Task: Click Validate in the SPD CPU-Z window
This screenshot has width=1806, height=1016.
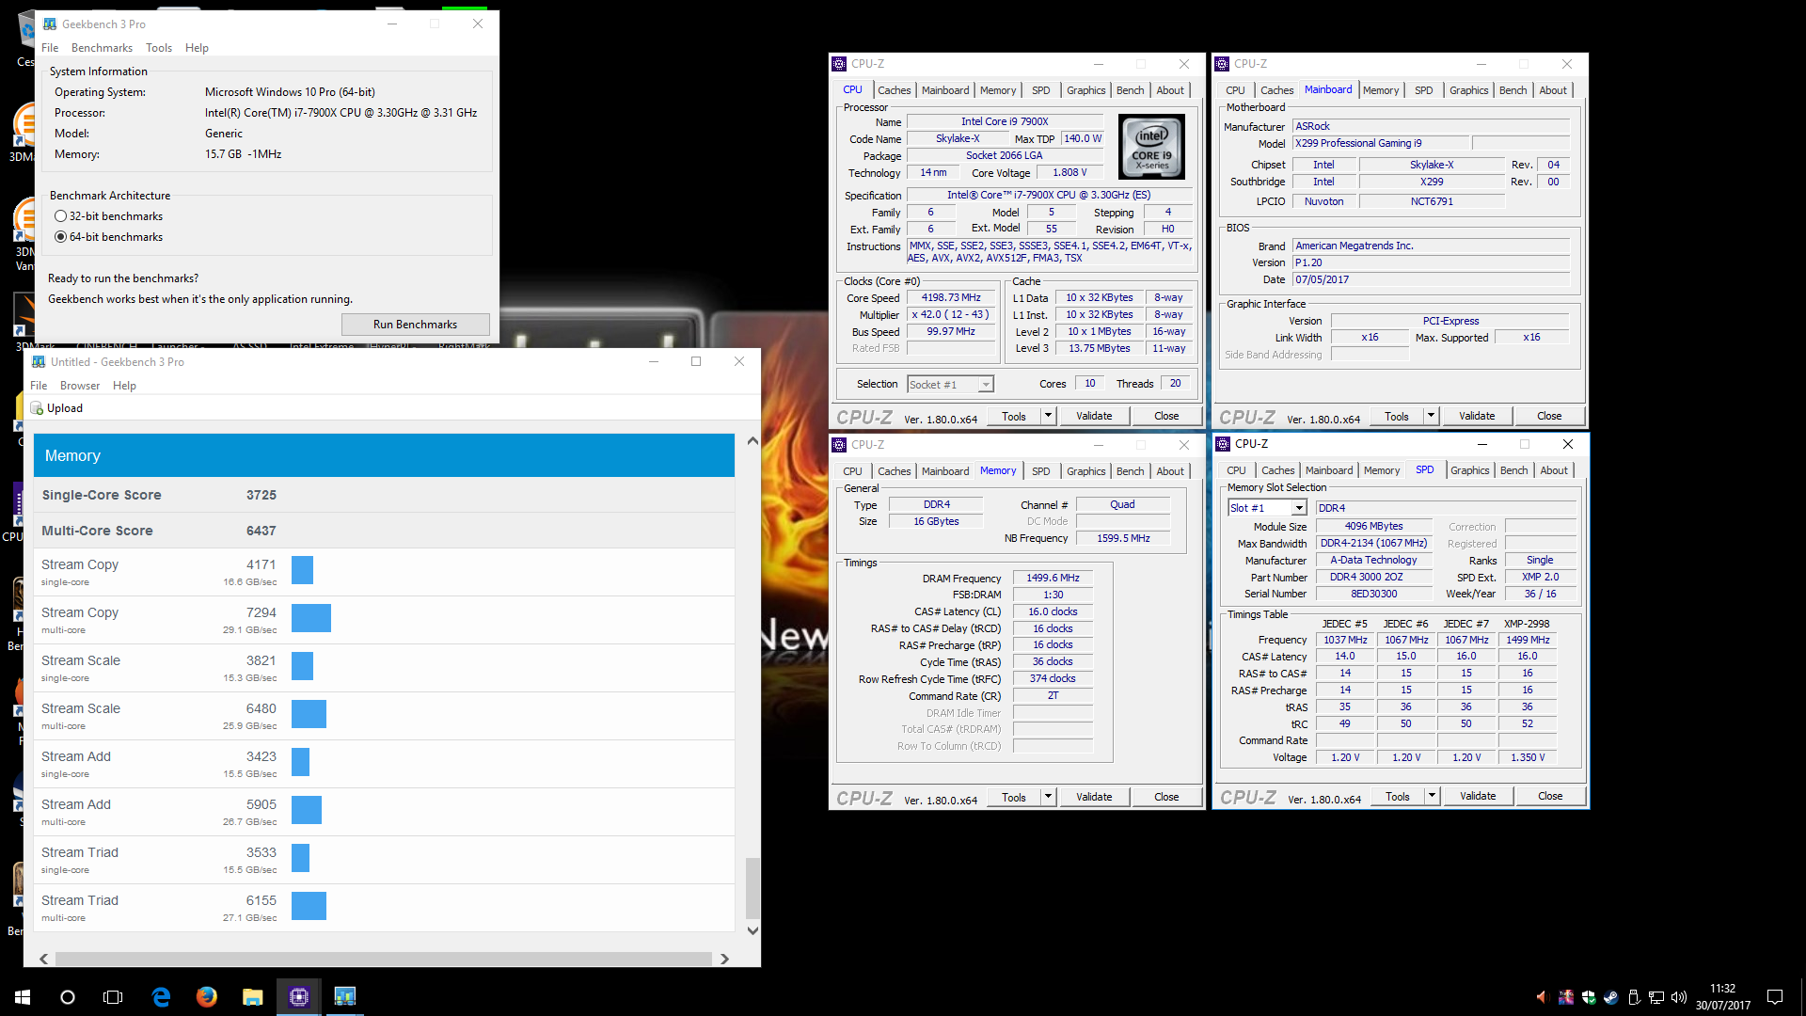Action: [1478, 796]
